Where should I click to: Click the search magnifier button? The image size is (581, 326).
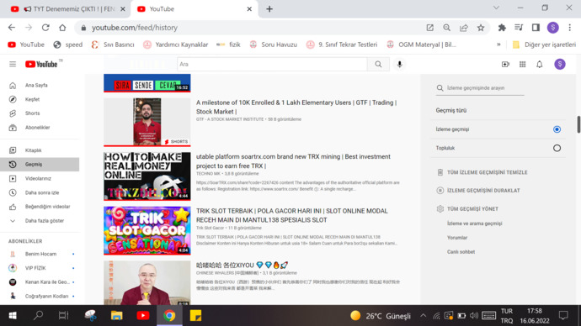(x=378, y=65)
